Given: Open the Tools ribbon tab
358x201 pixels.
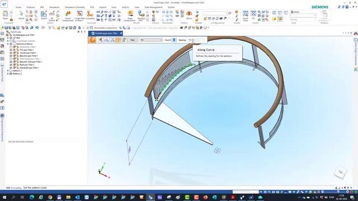Looking at the screenshot, I should coord(114,7).
